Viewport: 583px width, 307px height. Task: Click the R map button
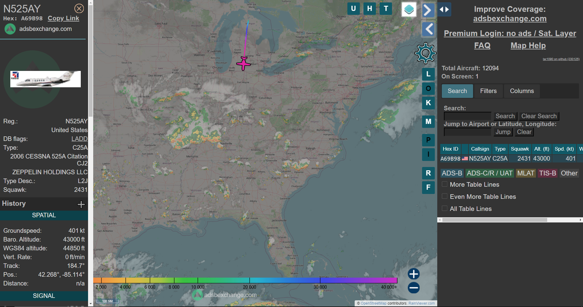428,173
